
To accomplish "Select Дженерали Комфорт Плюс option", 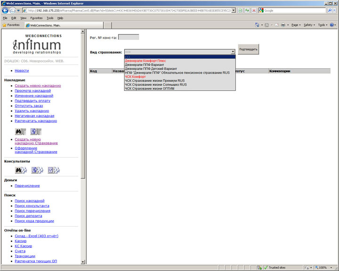I will [x=180, y=61].
